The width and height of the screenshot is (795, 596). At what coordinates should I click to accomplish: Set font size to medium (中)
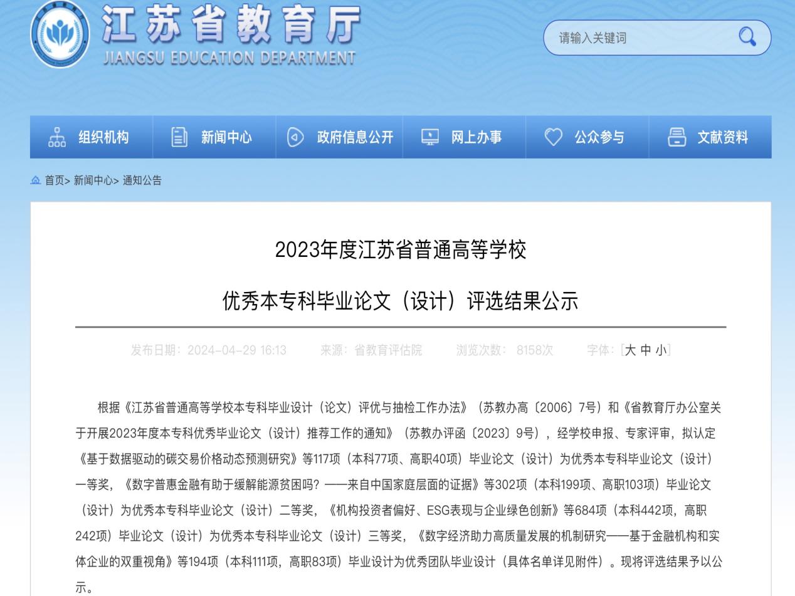[646, 350]
